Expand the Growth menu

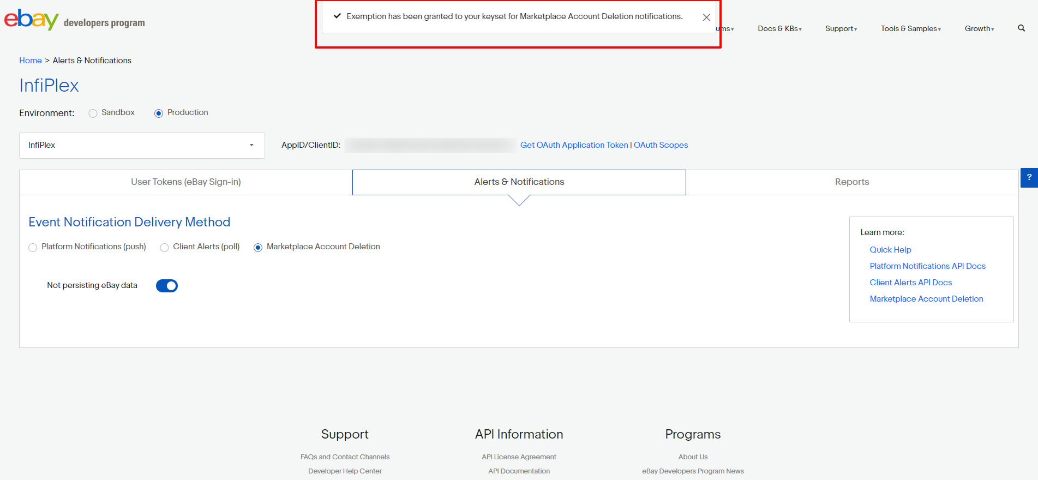click(x=979, y=28)
